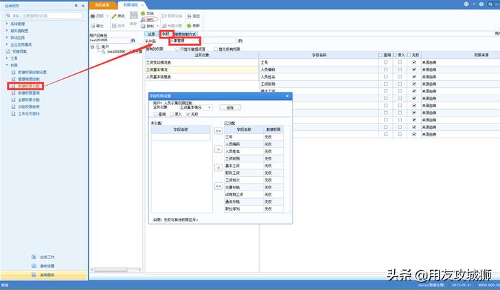Pin the left navigation panel

point(76,5)
